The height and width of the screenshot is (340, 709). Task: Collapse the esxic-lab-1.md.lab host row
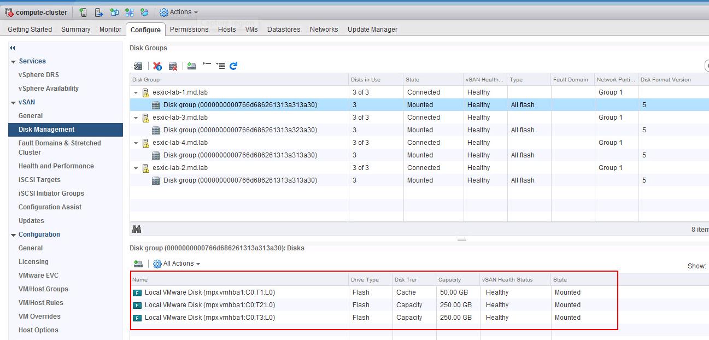[136, 92]
